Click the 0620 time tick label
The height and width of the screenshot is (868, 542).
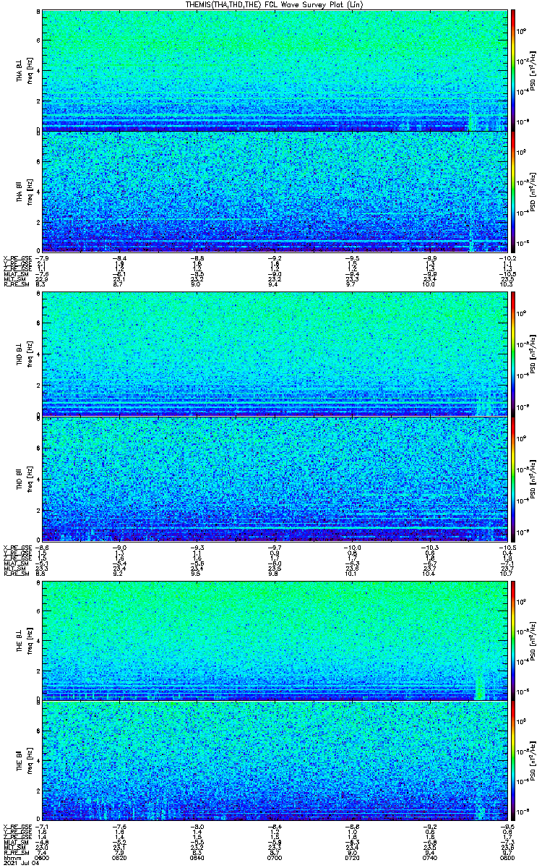(119, 858)
